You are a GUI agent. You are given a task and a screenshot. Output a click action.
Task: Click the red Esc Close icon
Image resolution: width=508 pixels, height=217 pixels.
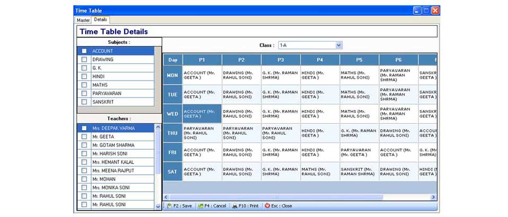pyautogui.click(x=267, y=206)
